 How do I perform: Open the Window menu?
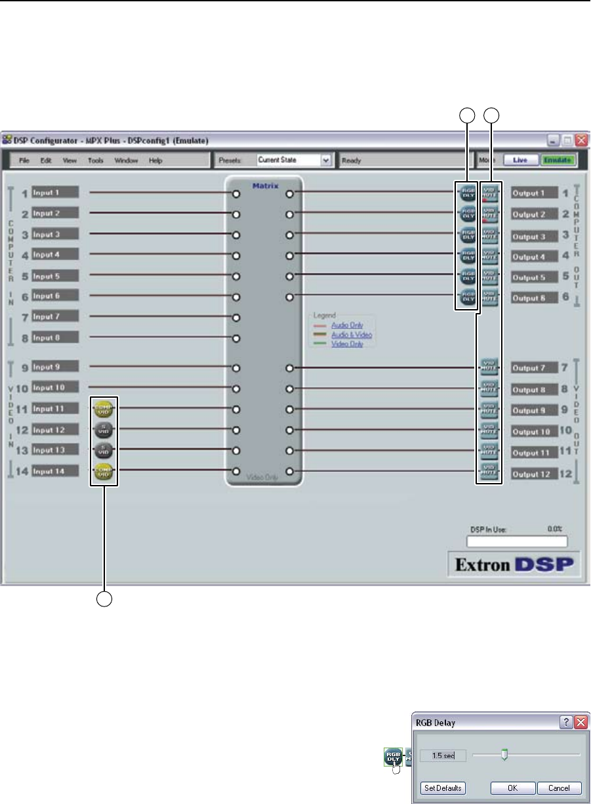(126, 160)
